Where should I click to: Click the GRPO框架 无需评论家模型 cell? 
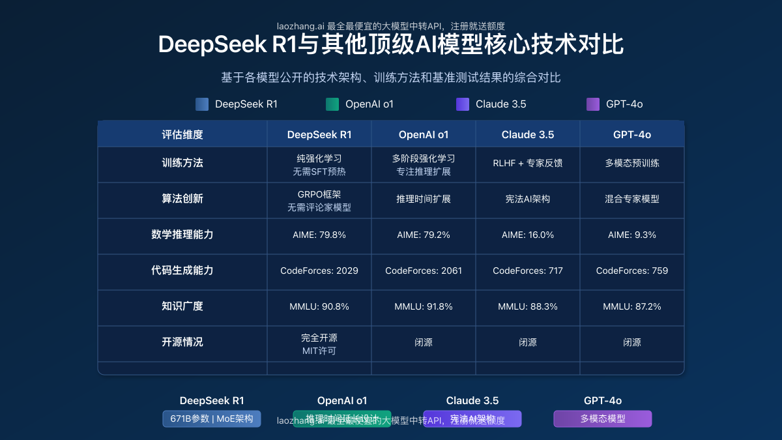[319, 201]
